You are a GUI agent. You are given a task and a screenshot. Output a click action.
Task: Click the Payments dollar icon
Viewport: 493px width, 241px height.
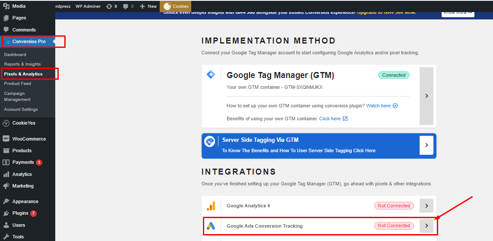click(x=6, y=162)
